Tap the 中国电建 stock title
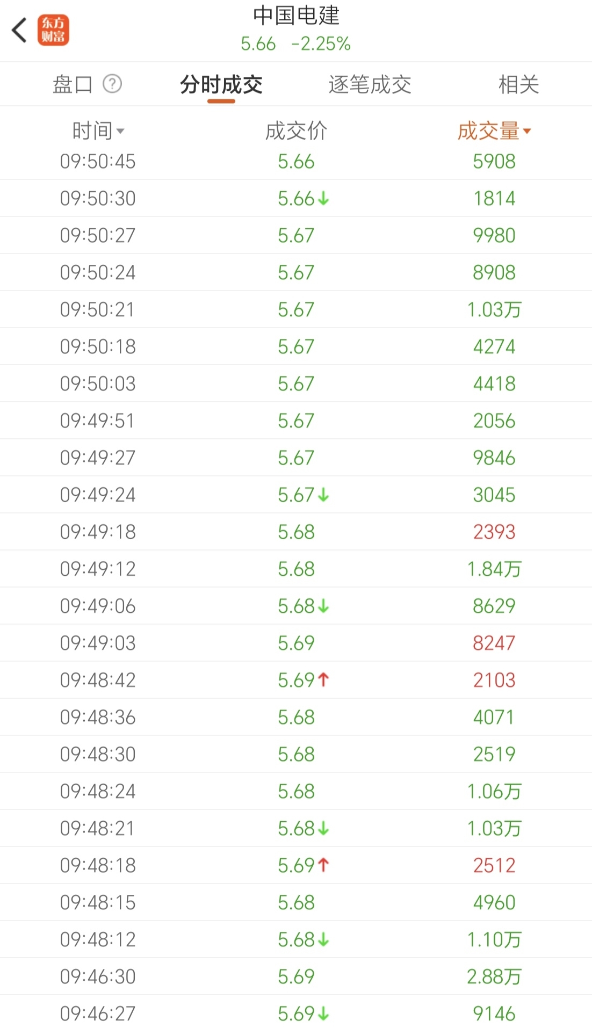This screenshot has width=592, height=1028. point(296,16)
